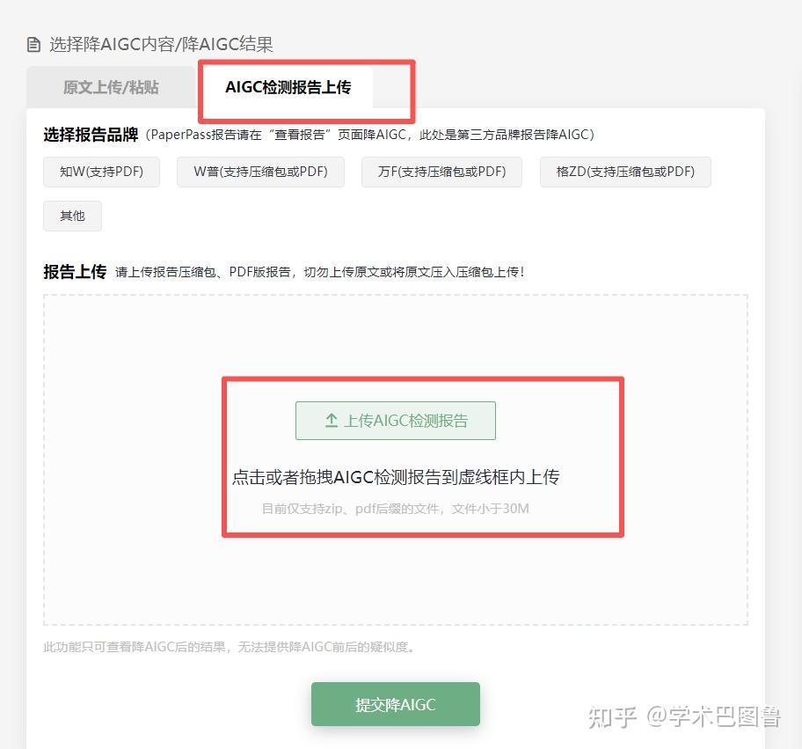
Task: Click the 上传AIGC检测报告 upload button
Action: click(x=396, y=421)
